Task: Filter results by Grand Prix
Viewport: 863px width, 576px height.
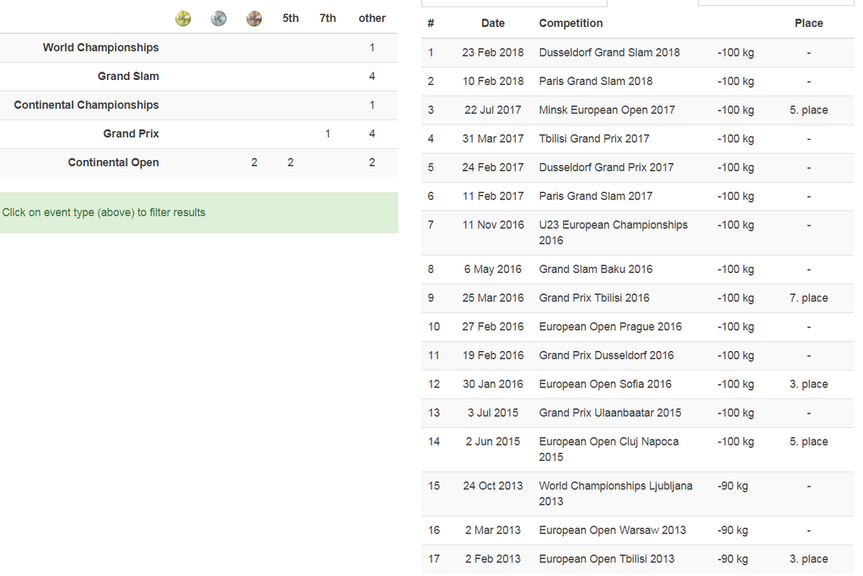Action: pos(131,134)
